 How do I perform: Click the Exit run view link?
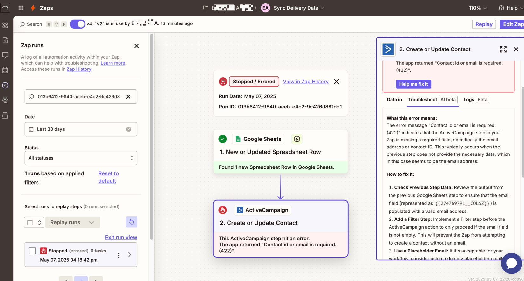click(121, 238)
